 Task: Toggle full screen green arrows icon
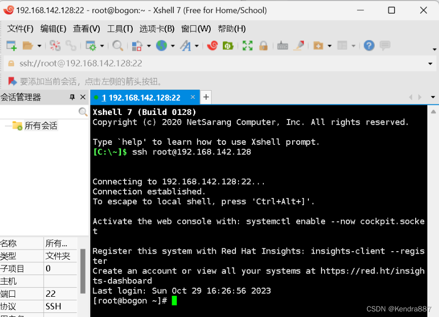click(248, 46)
